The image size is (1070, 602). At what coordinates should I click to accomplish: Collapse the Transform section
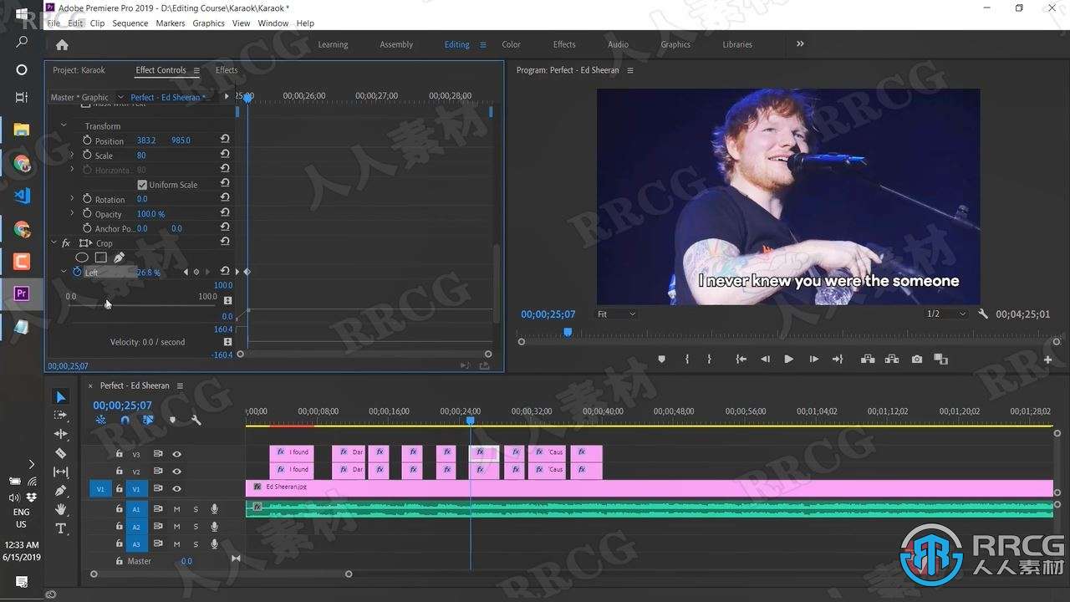point(64,126)
